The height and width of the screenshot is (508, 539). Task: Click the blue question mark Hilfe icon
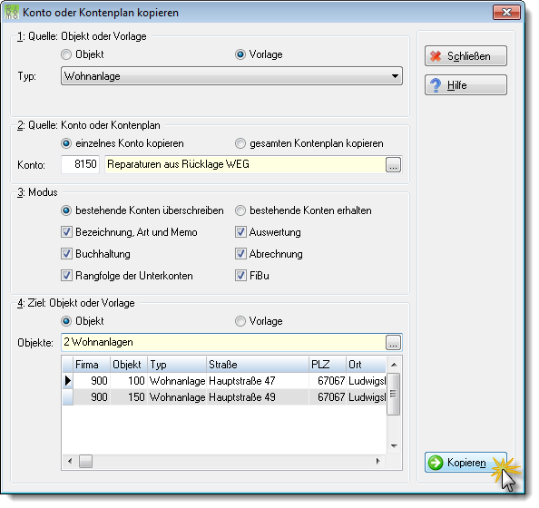coord(436,85)
